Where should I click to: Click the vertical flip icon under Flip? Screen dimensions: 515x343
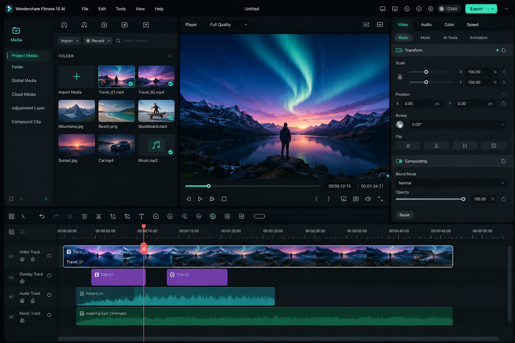point(436,146)
